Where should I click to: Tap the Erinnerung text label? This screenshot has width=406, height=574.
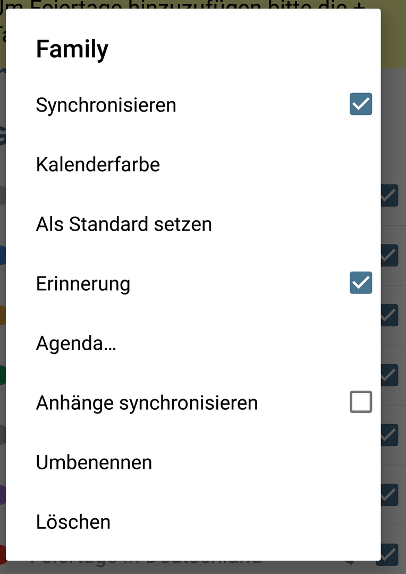83,284
